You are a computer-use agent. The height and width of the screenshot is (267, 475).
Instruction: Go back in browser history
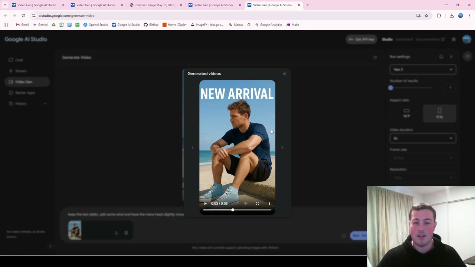click(5, 16)
